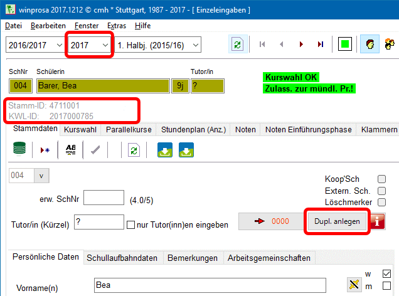The width and height of the screenshot is (399, 296).
Task: Click the 'Dupl. anlegen' button
Action: [337, 221]
